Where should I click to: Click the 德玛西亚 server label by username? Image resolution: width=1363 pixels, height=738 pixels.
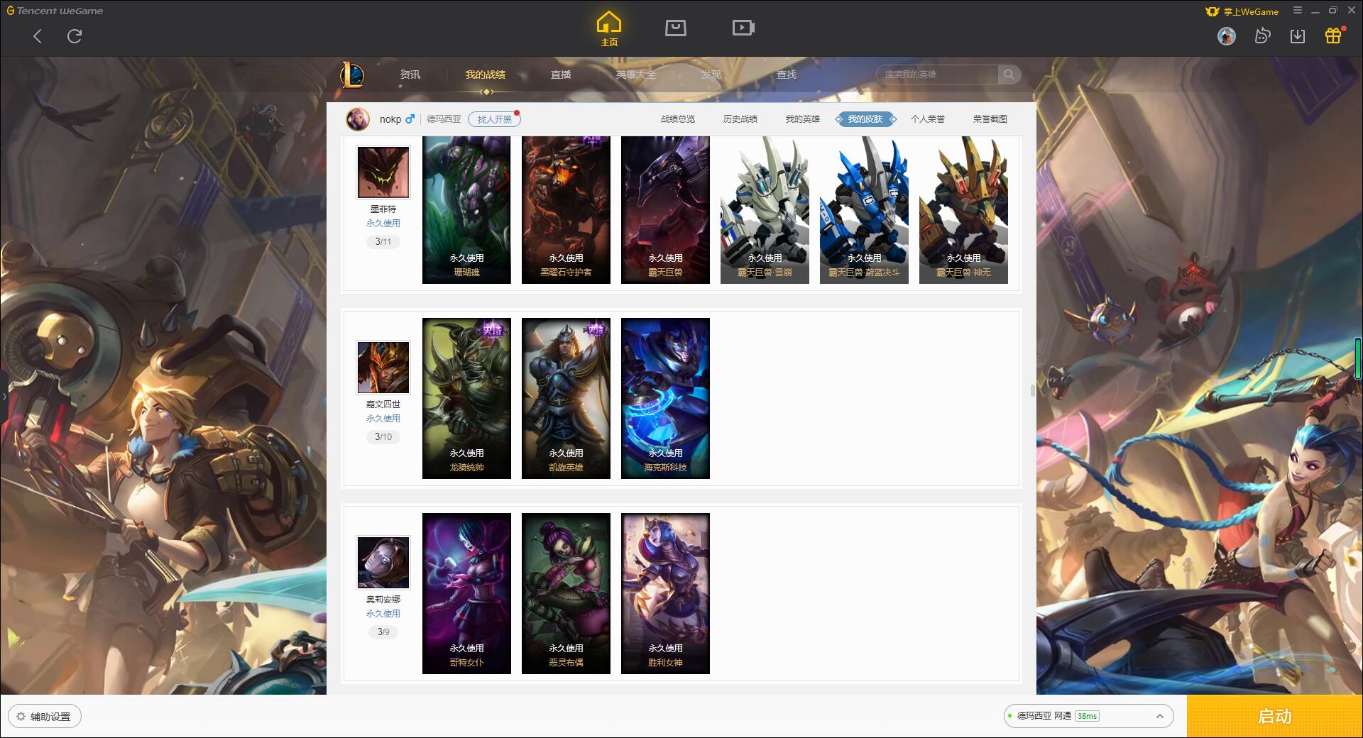click(444, 119)
